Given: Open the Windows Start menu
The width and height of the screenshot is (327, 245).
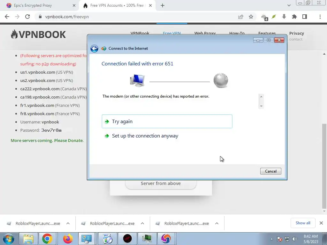Looking at the screenshot, I should pyautogui.click(x=8, y=239).
